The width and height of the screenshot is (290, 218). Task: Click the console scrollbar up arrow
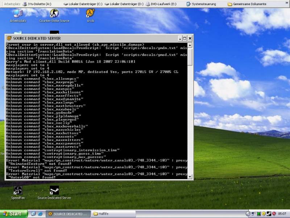[190, 45]
